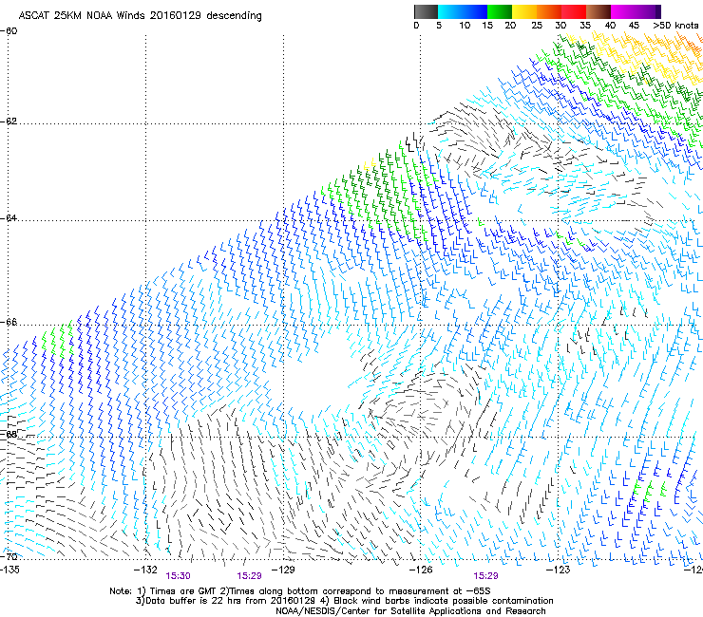Click the -70 latitude axis label
This screenshot has height=617, width=703.
pyautogui.click(x=9, y=556)
